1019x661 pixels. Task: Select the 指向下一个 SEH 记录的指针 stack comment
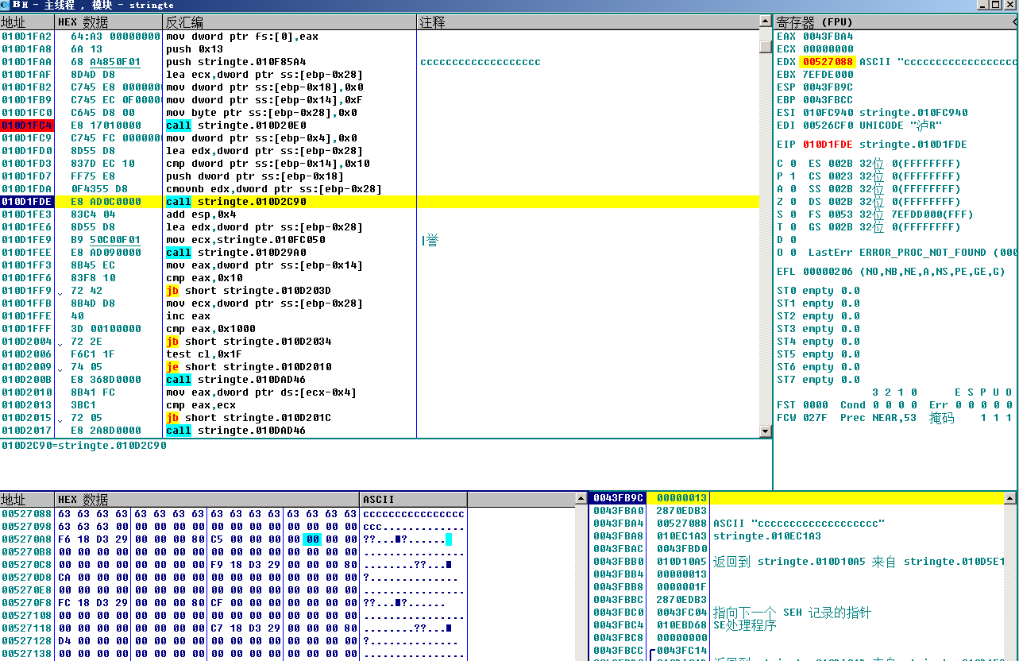[x=793, y=613]
